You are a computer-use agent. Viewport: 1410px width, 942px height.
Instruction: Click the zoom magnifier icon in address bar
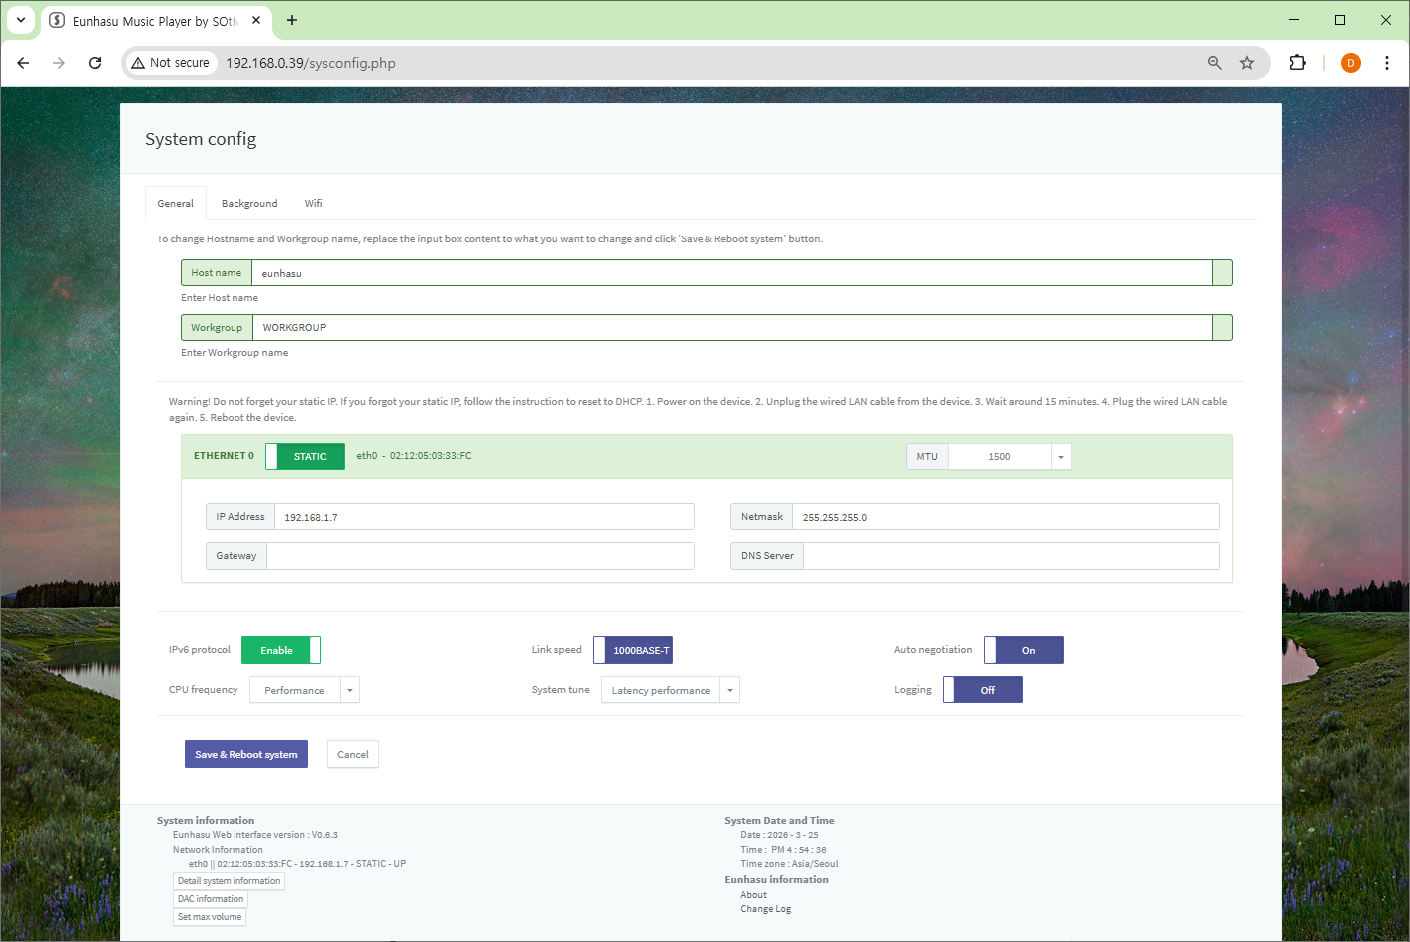pos(1214,63)
